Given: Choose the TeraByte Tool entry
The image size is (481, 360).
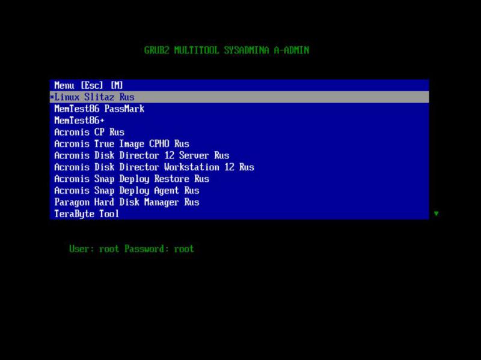Looking at the screenshot, I should [x=239, y=214].
